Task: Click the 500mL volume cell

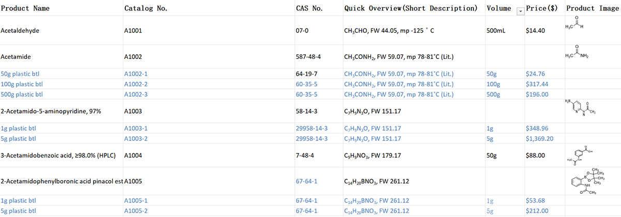Action: (x=497, y=31)
